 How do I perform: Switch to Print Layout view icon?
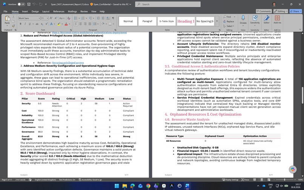click(x=261, y=180)
